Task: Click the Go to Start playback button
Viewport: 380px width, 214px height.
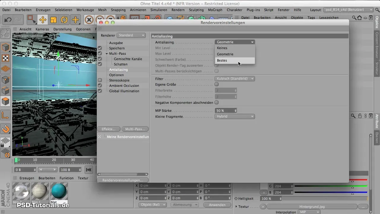Action: [88, 170]
